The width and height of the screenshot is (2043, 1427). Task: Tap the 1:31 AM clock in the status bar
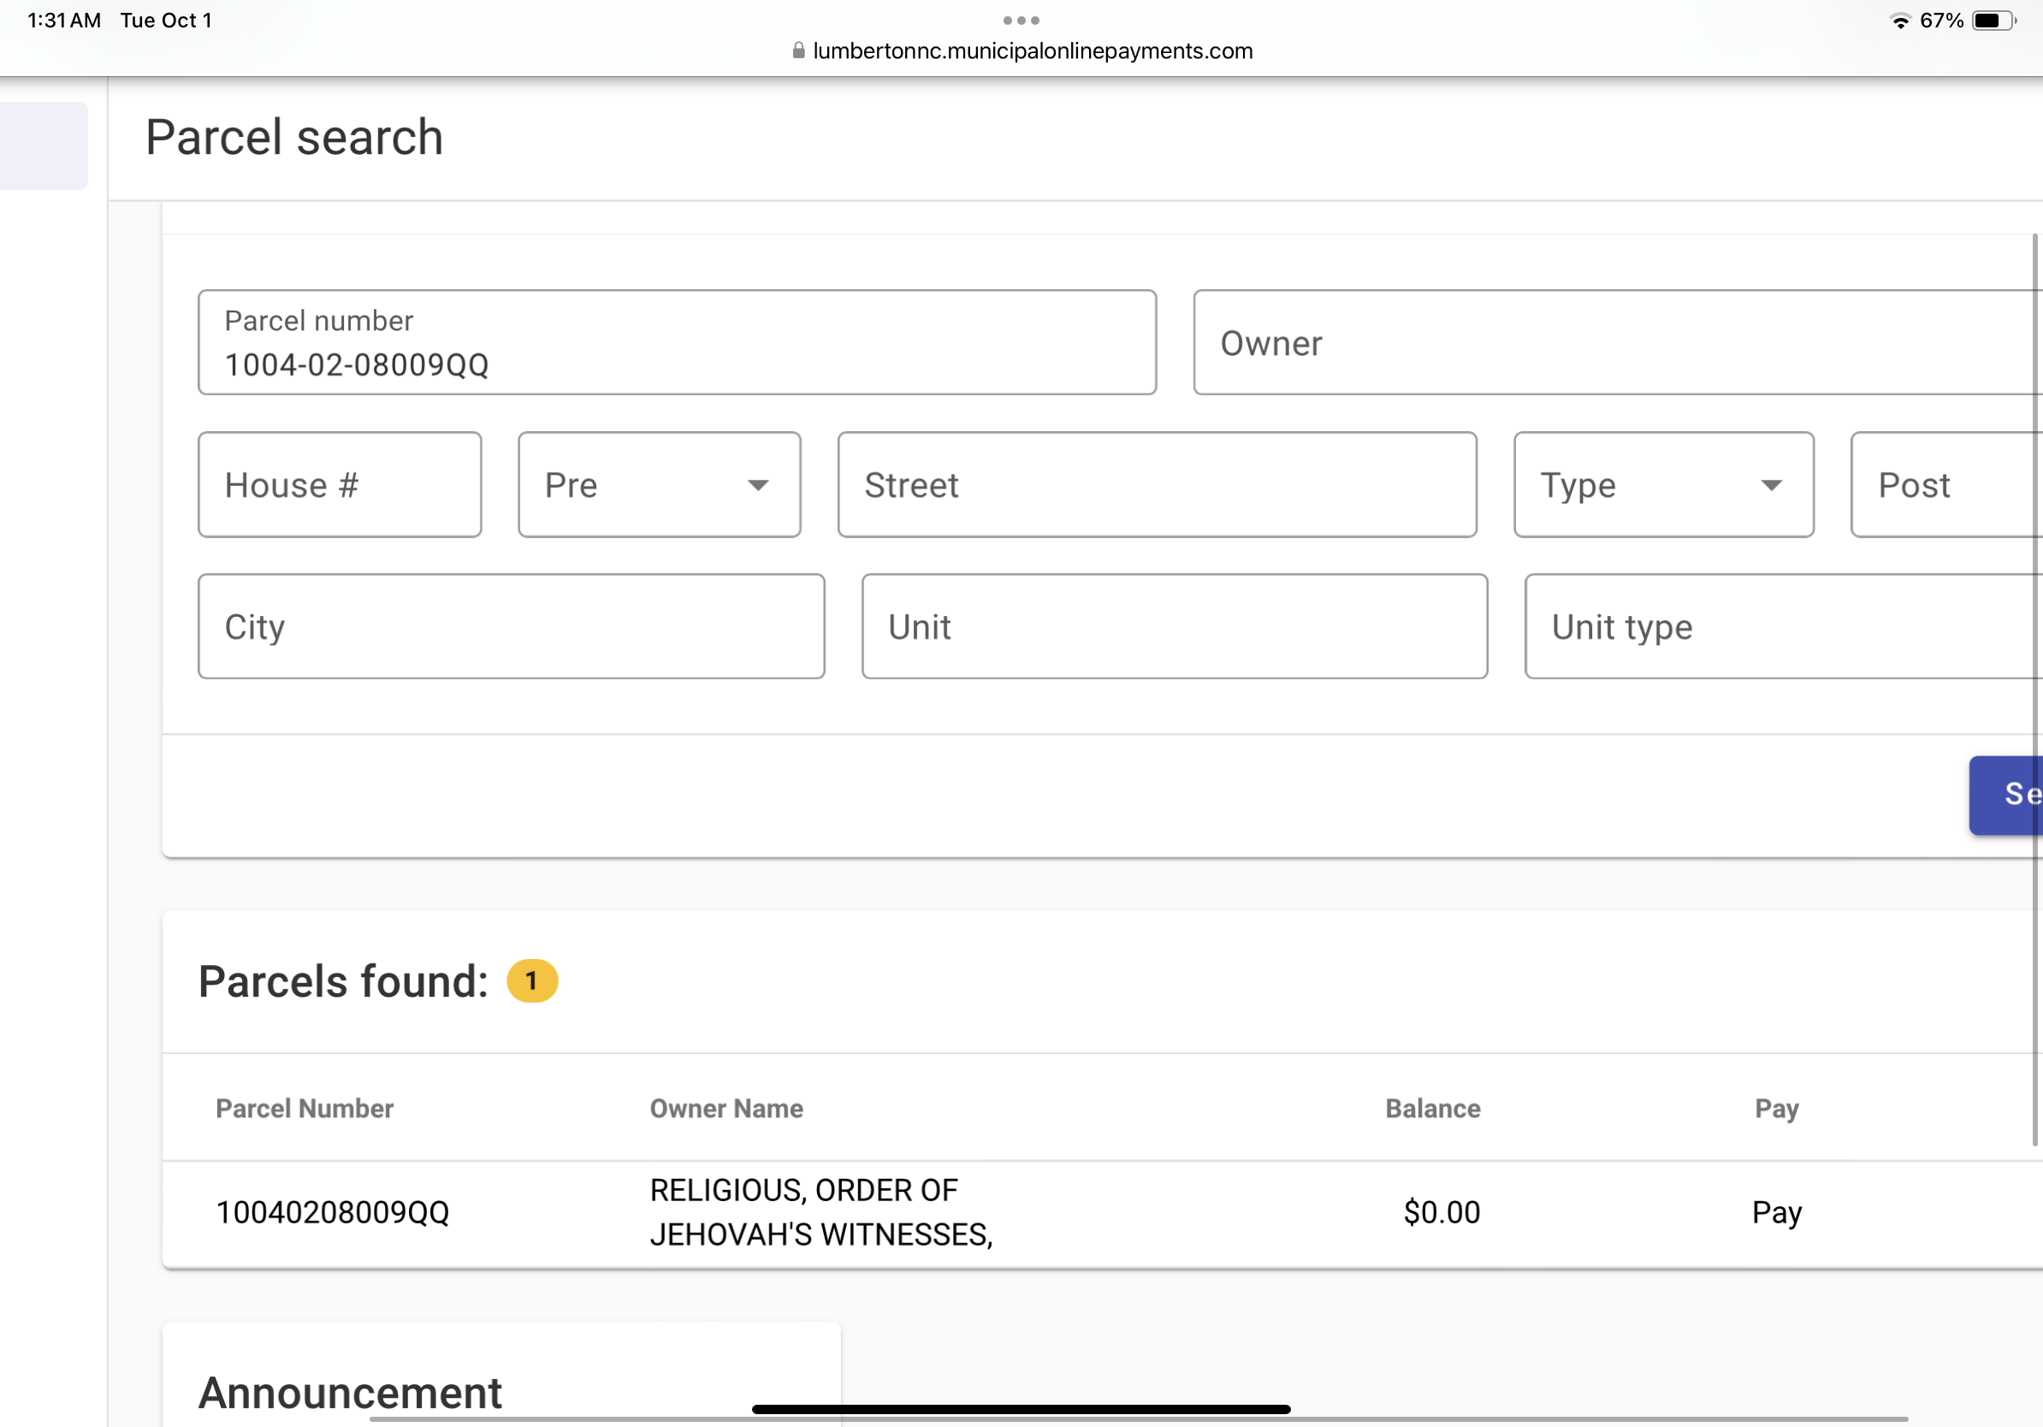click(64, 21)
